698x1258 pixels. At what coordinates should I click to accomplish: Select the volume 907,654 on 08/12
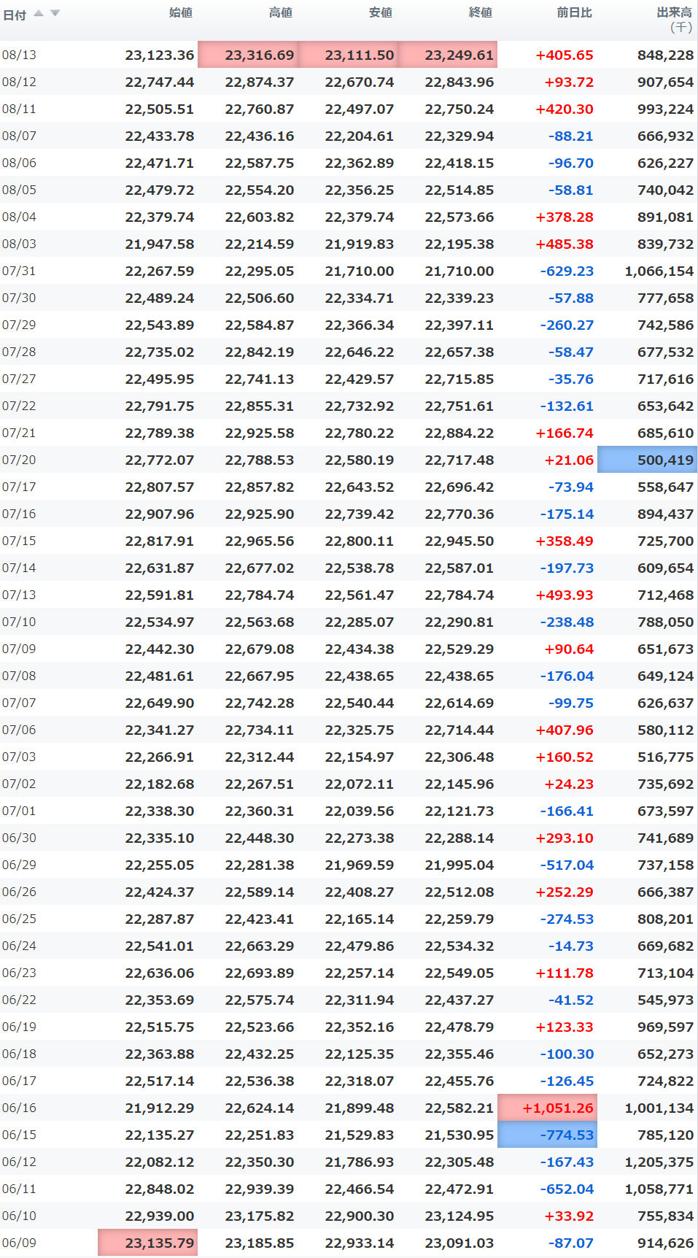point(665,82)
